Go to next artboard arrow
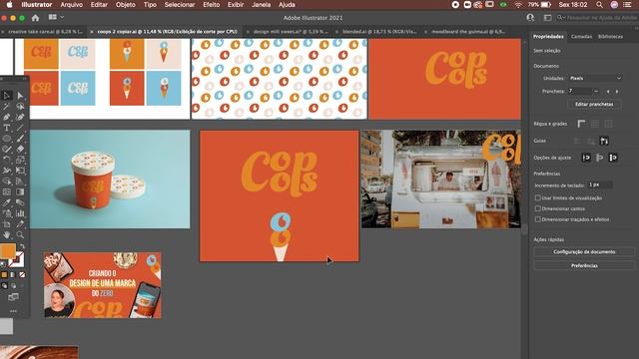Screen dimensions: 639x359 (617, 92)
